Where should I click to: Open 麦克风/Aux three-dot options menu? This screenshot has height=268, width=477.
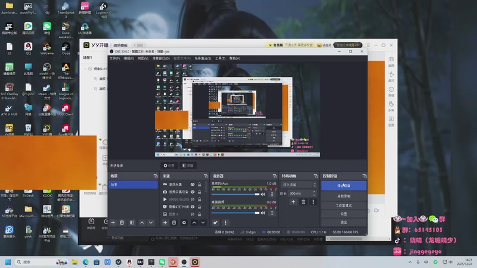click(x=272, y=194)
